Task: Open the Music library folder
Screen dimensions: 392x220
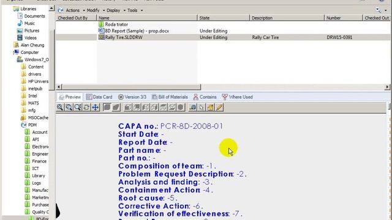Action: click(26, 23)
